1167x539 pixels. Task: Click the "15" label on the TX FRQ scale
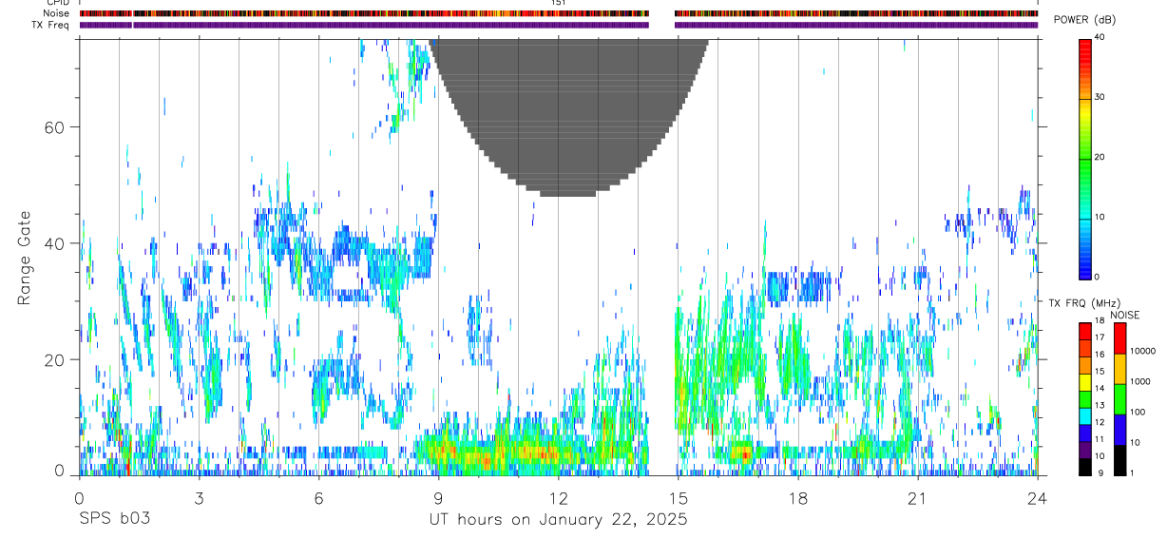coord(1099,372)
